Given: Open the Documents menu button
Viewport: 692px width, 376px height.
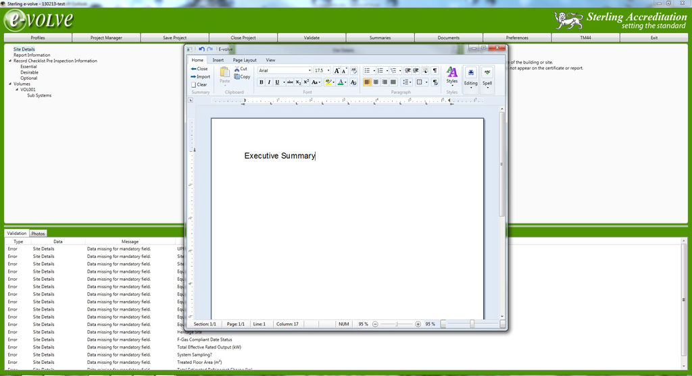Looking at the screenshot, I should [449, 38].
